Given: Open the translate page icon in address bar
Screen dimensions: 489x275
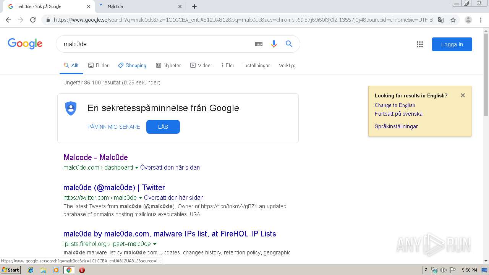Looking at the screenshot, I should [x=441, y=20].
